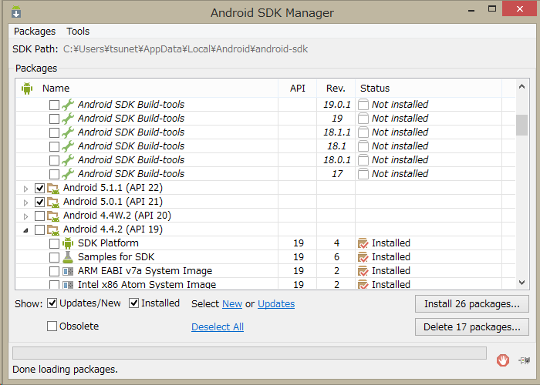The width and height of the screenshot is (540, 385).
Task: Click Install 26 packages button
Action: [x=471, y=304]
